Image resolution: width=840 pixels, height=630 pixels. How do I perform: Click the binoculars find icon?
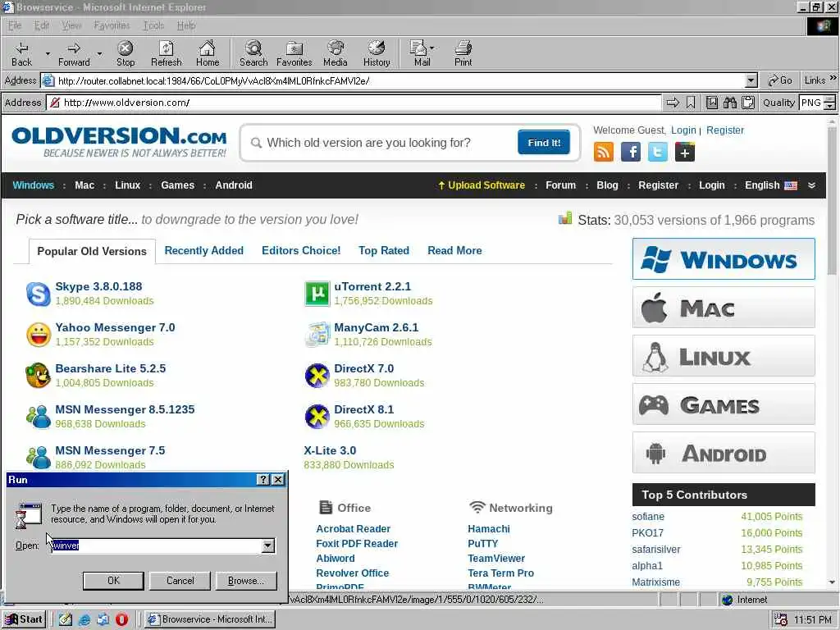[x=729, y=103]
